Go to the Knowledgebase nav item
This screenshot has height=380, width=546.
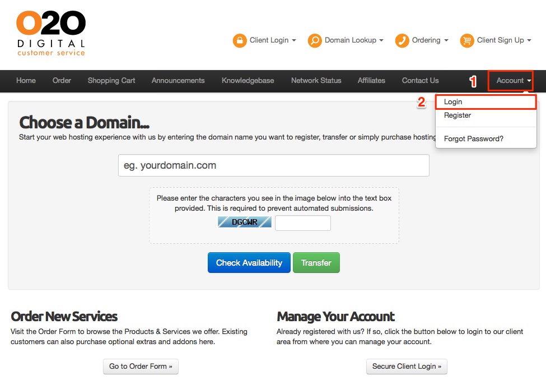248,81
